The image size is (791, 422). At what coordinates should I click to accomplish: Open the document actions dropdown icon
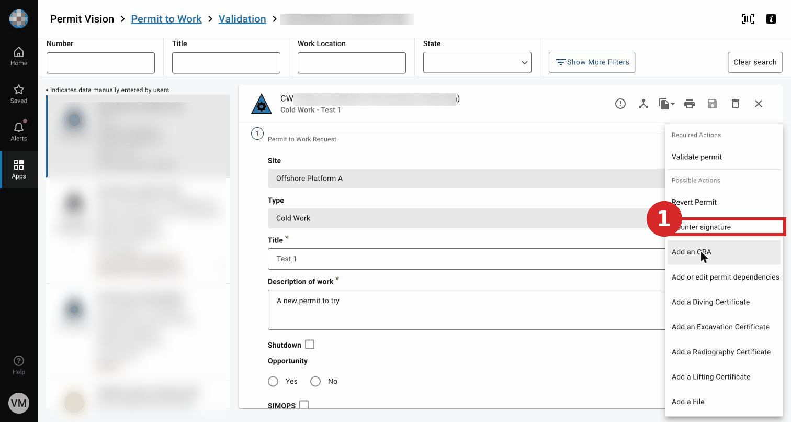pyautogui.click(x=666, y=104)
